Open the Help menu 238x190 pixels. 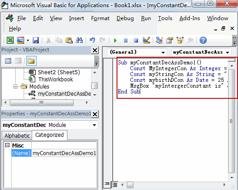point(15,29)
